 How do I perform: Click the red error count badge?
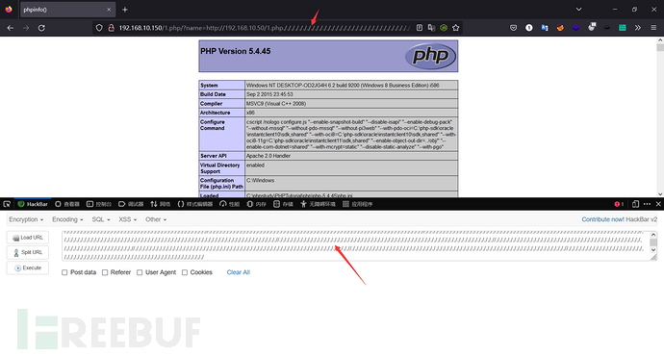pyautogui.click(x=619, y=204)
